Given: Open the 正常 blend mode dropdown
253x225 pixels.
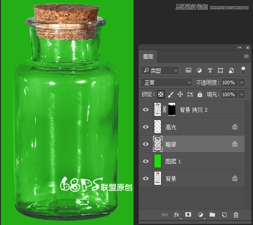Looking at the screenshot, I should click(166, 82).
